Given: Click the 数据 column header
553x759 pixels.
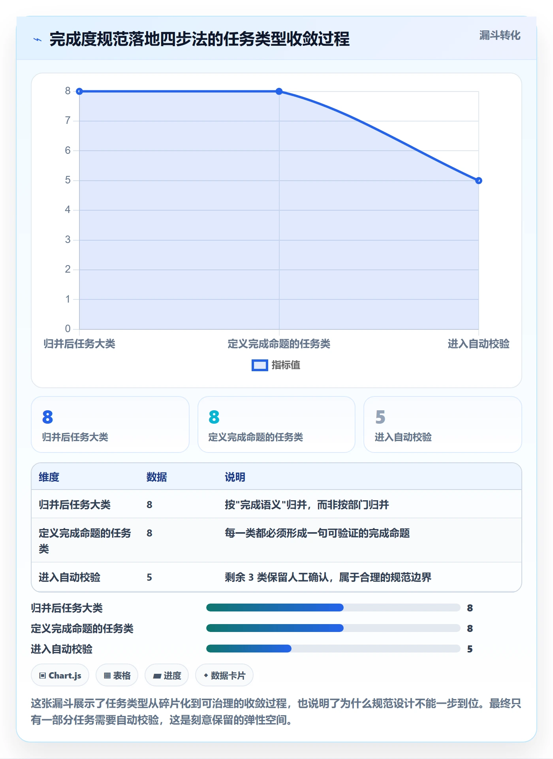Looking at the screenshot, I should pyautogui.click(x=157, y=477).
